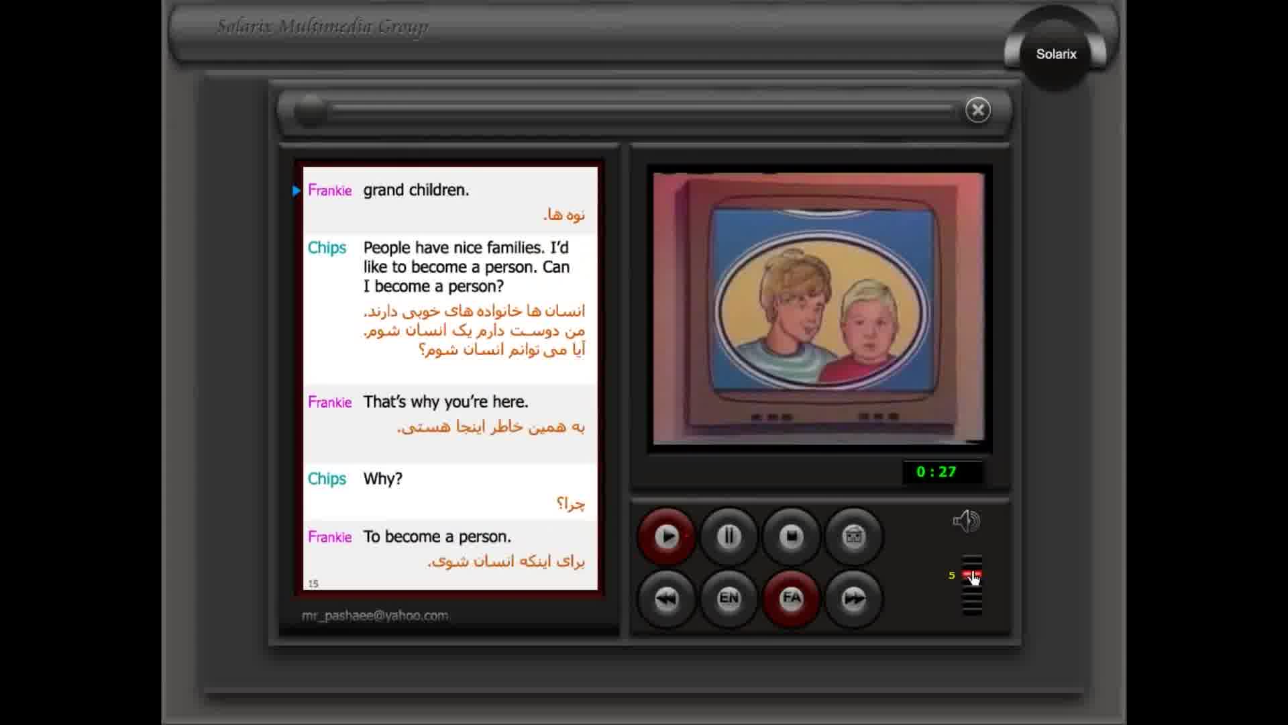Click the progress bar knob at top
Viewport: 1288px width, 725px height.
point(310,110)
